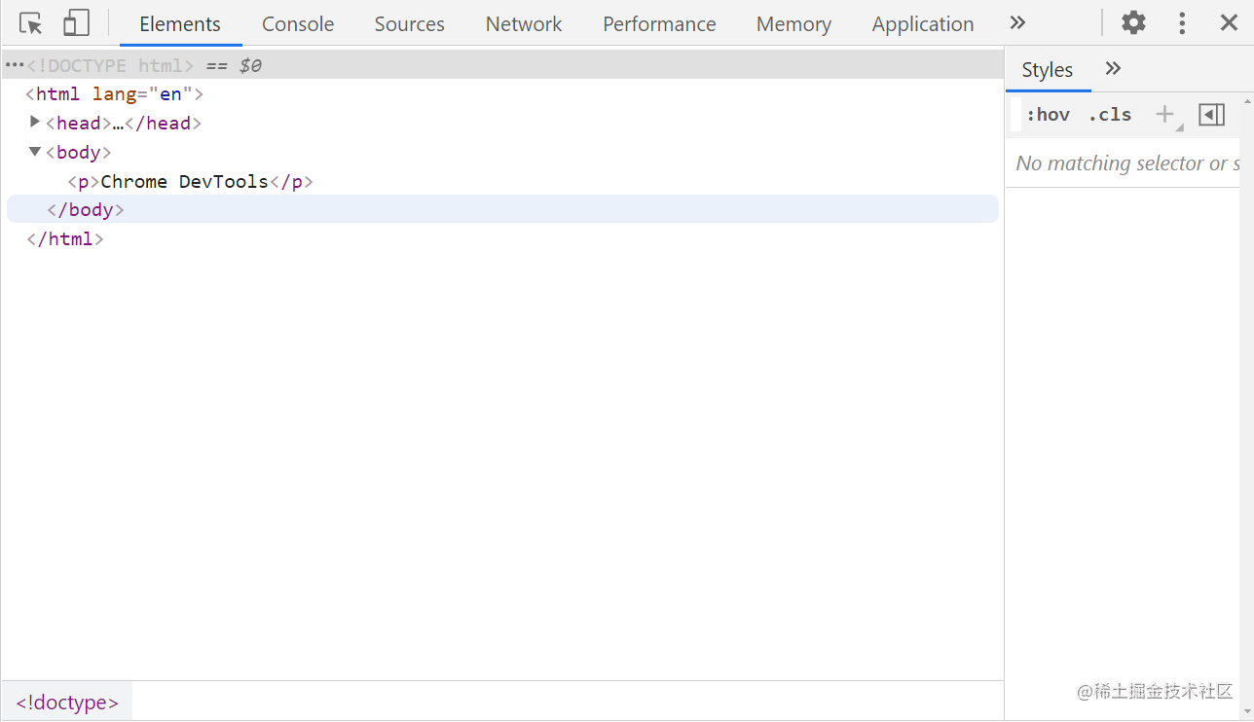This screenshot has width=1254, height=722.
Task: Switch to the Elements tab
Action: click(180, 24)
